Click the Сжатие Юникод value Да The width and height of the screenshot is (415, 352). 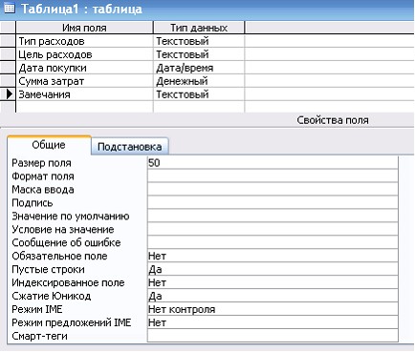(273, 296)
